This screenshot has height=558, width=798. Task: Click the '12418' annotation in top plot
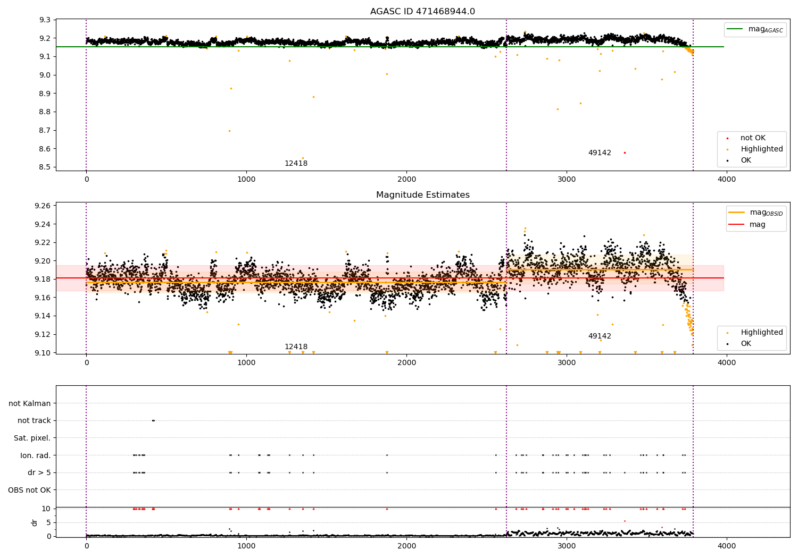(x=296, y=164)
